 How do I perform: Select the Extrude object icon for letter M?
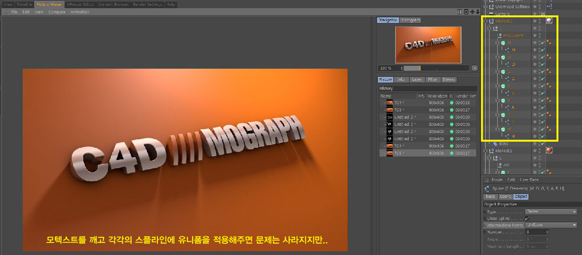click(x=503, y=43)
